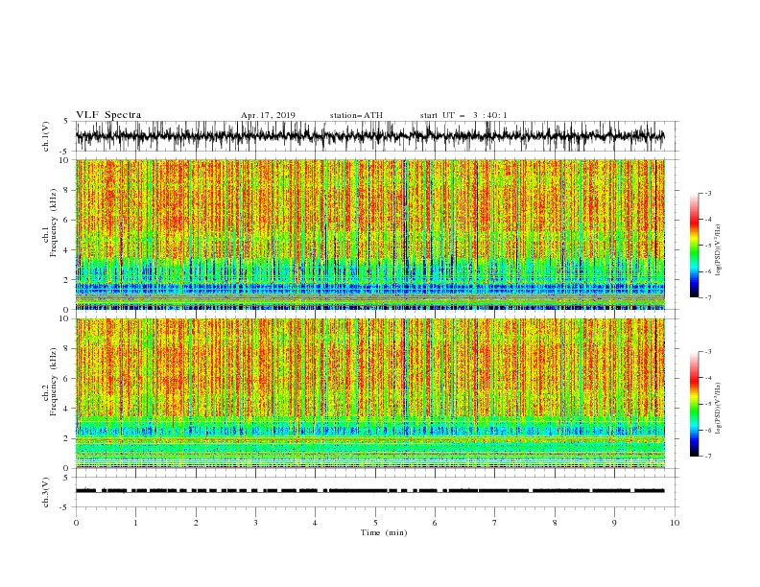Image resolution: width=760 pixels, height=587 pixels.
Task: Click the "VLF Spectra" plot title
Action: (x=108, y=115)
